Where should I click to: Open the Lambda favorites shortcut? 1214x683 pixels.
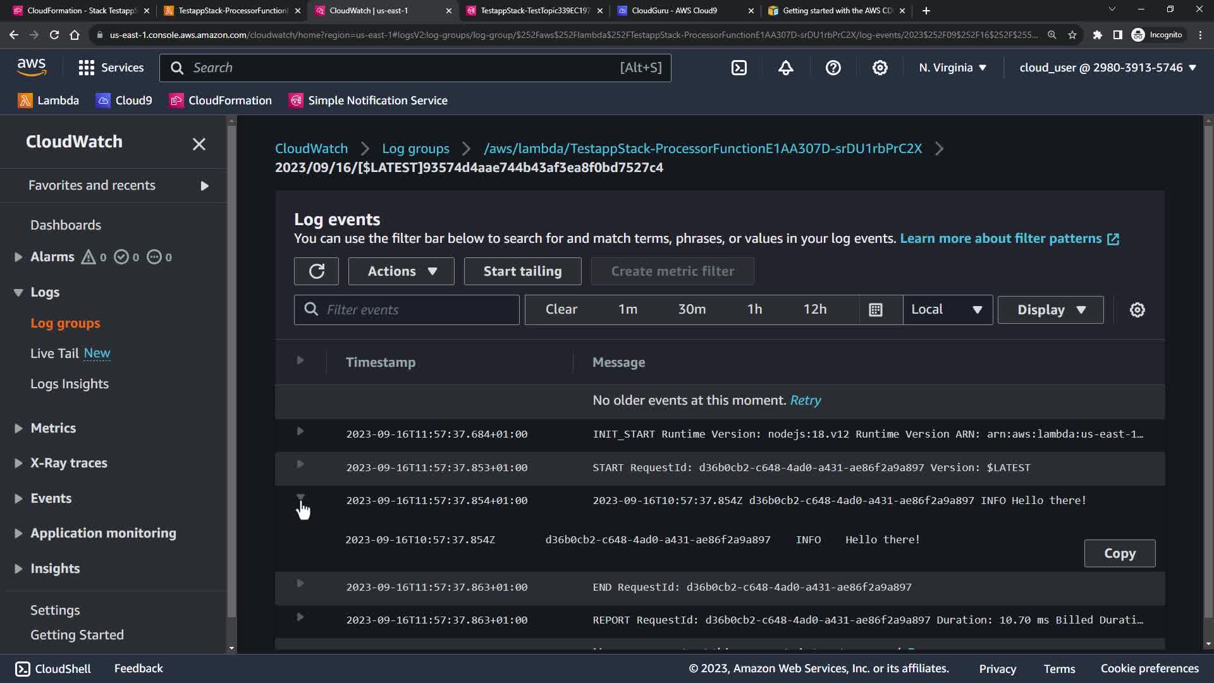[48, 101]
